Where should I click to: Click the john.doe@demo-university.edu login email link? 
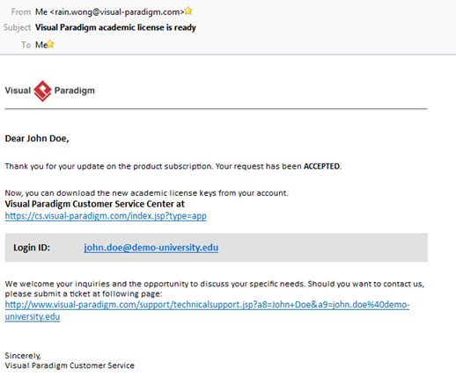click(151, 248)
